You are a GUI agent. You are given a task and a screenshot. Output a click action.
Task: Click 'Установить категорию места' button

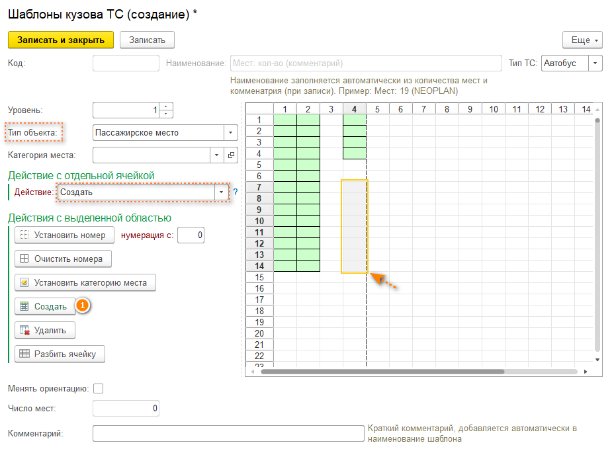tap(85, 282)
